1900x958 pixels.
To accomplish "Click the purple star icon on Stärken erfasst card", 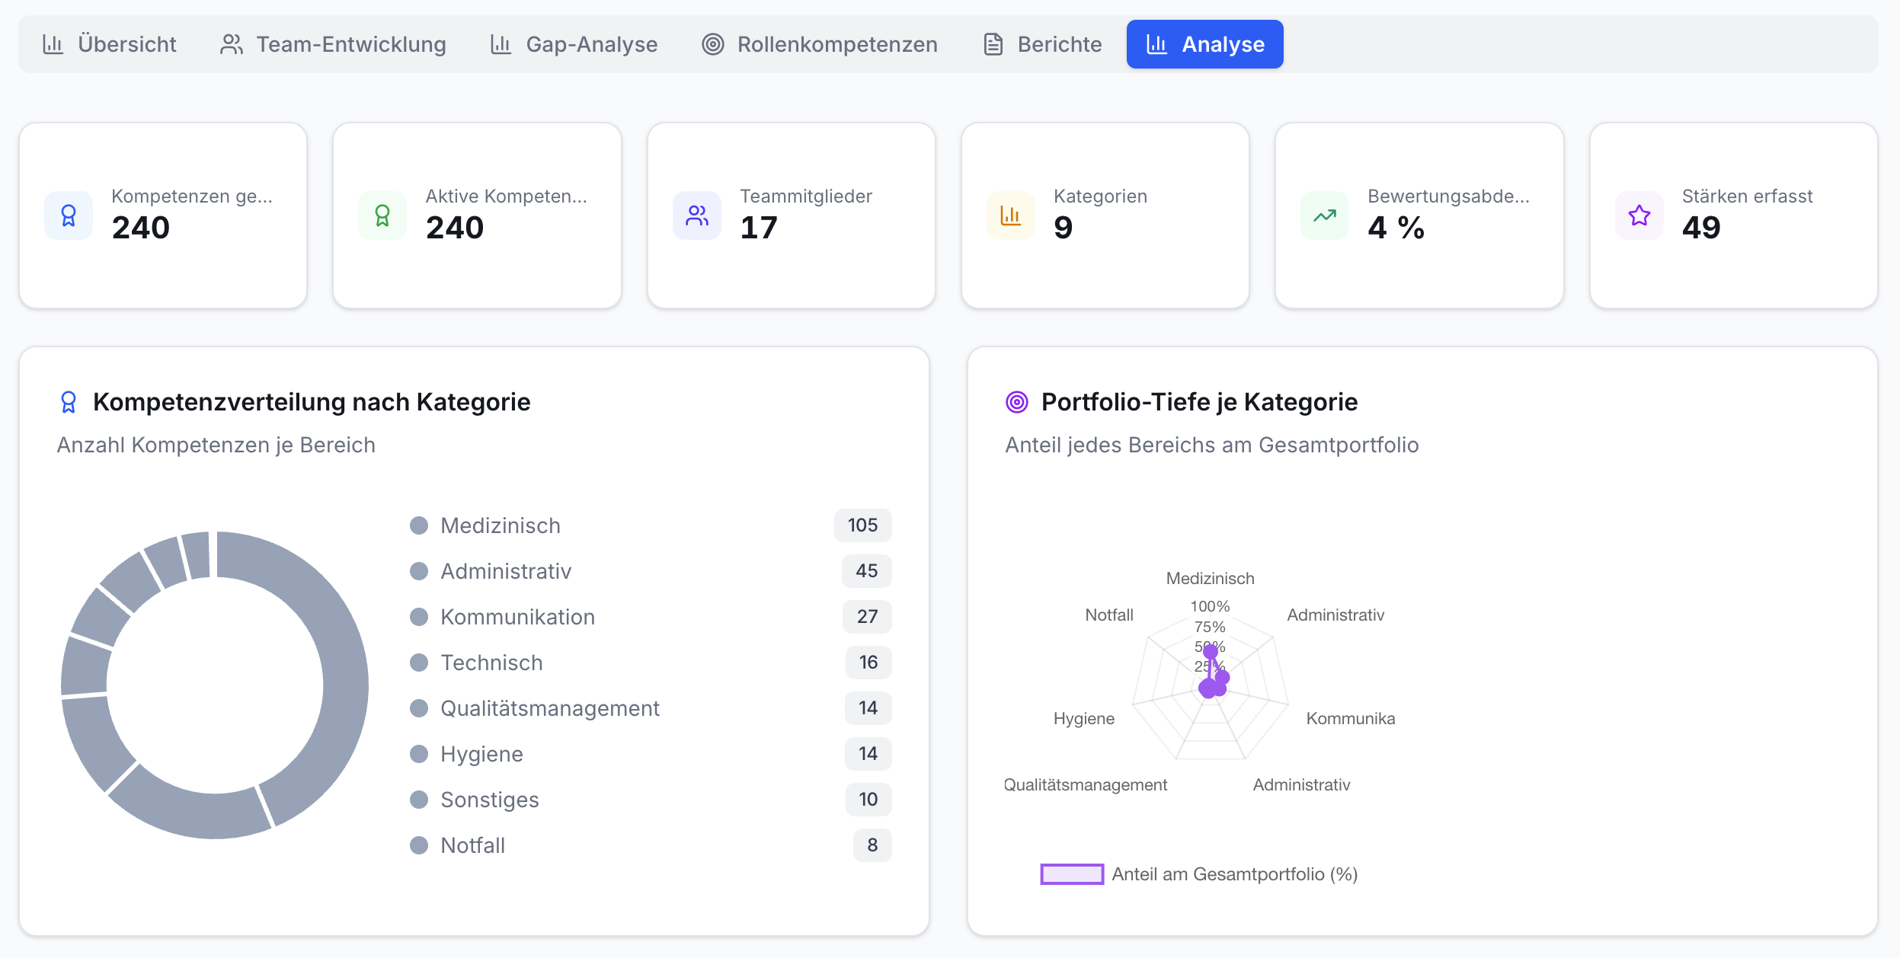I will (1639, 216).
